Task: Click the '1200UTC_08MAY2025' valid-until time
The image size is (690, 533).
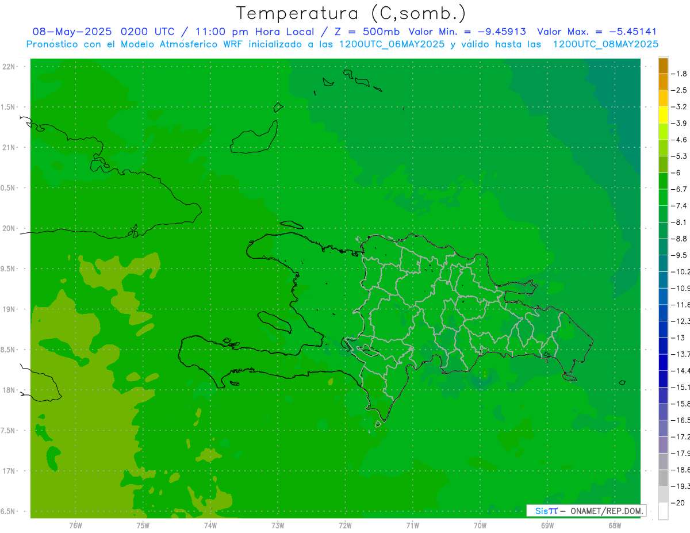Action: coord(605,44)
